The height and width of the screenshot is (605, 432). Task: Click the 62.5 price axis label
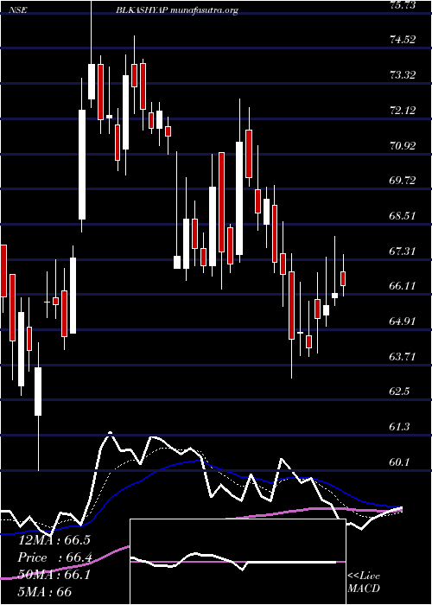pyautogui.click(x=399, y=392)
